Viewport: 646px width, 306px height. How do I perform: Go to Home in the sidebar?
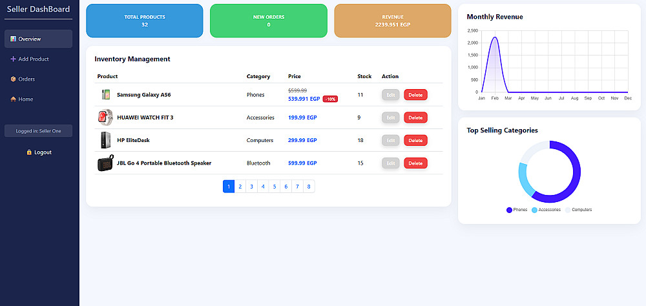[38, 99]
